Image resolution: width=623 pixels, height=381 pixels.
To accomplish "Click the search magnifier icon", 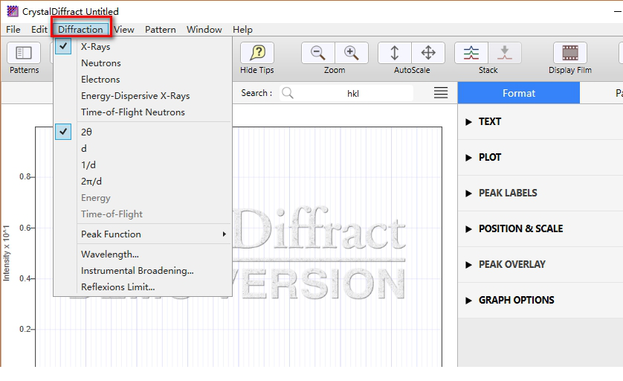I will click(288, 93).
